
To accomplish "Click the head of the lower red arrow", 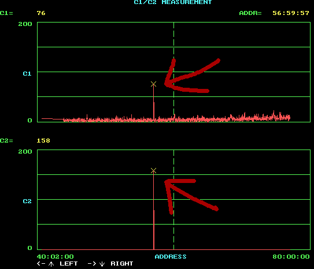I will [167, 182].
